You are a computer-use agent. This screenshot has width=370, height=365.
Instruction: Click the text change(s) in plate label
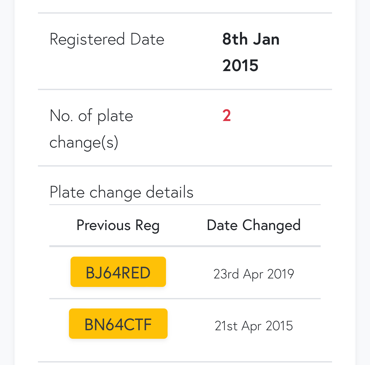point(84,143)
